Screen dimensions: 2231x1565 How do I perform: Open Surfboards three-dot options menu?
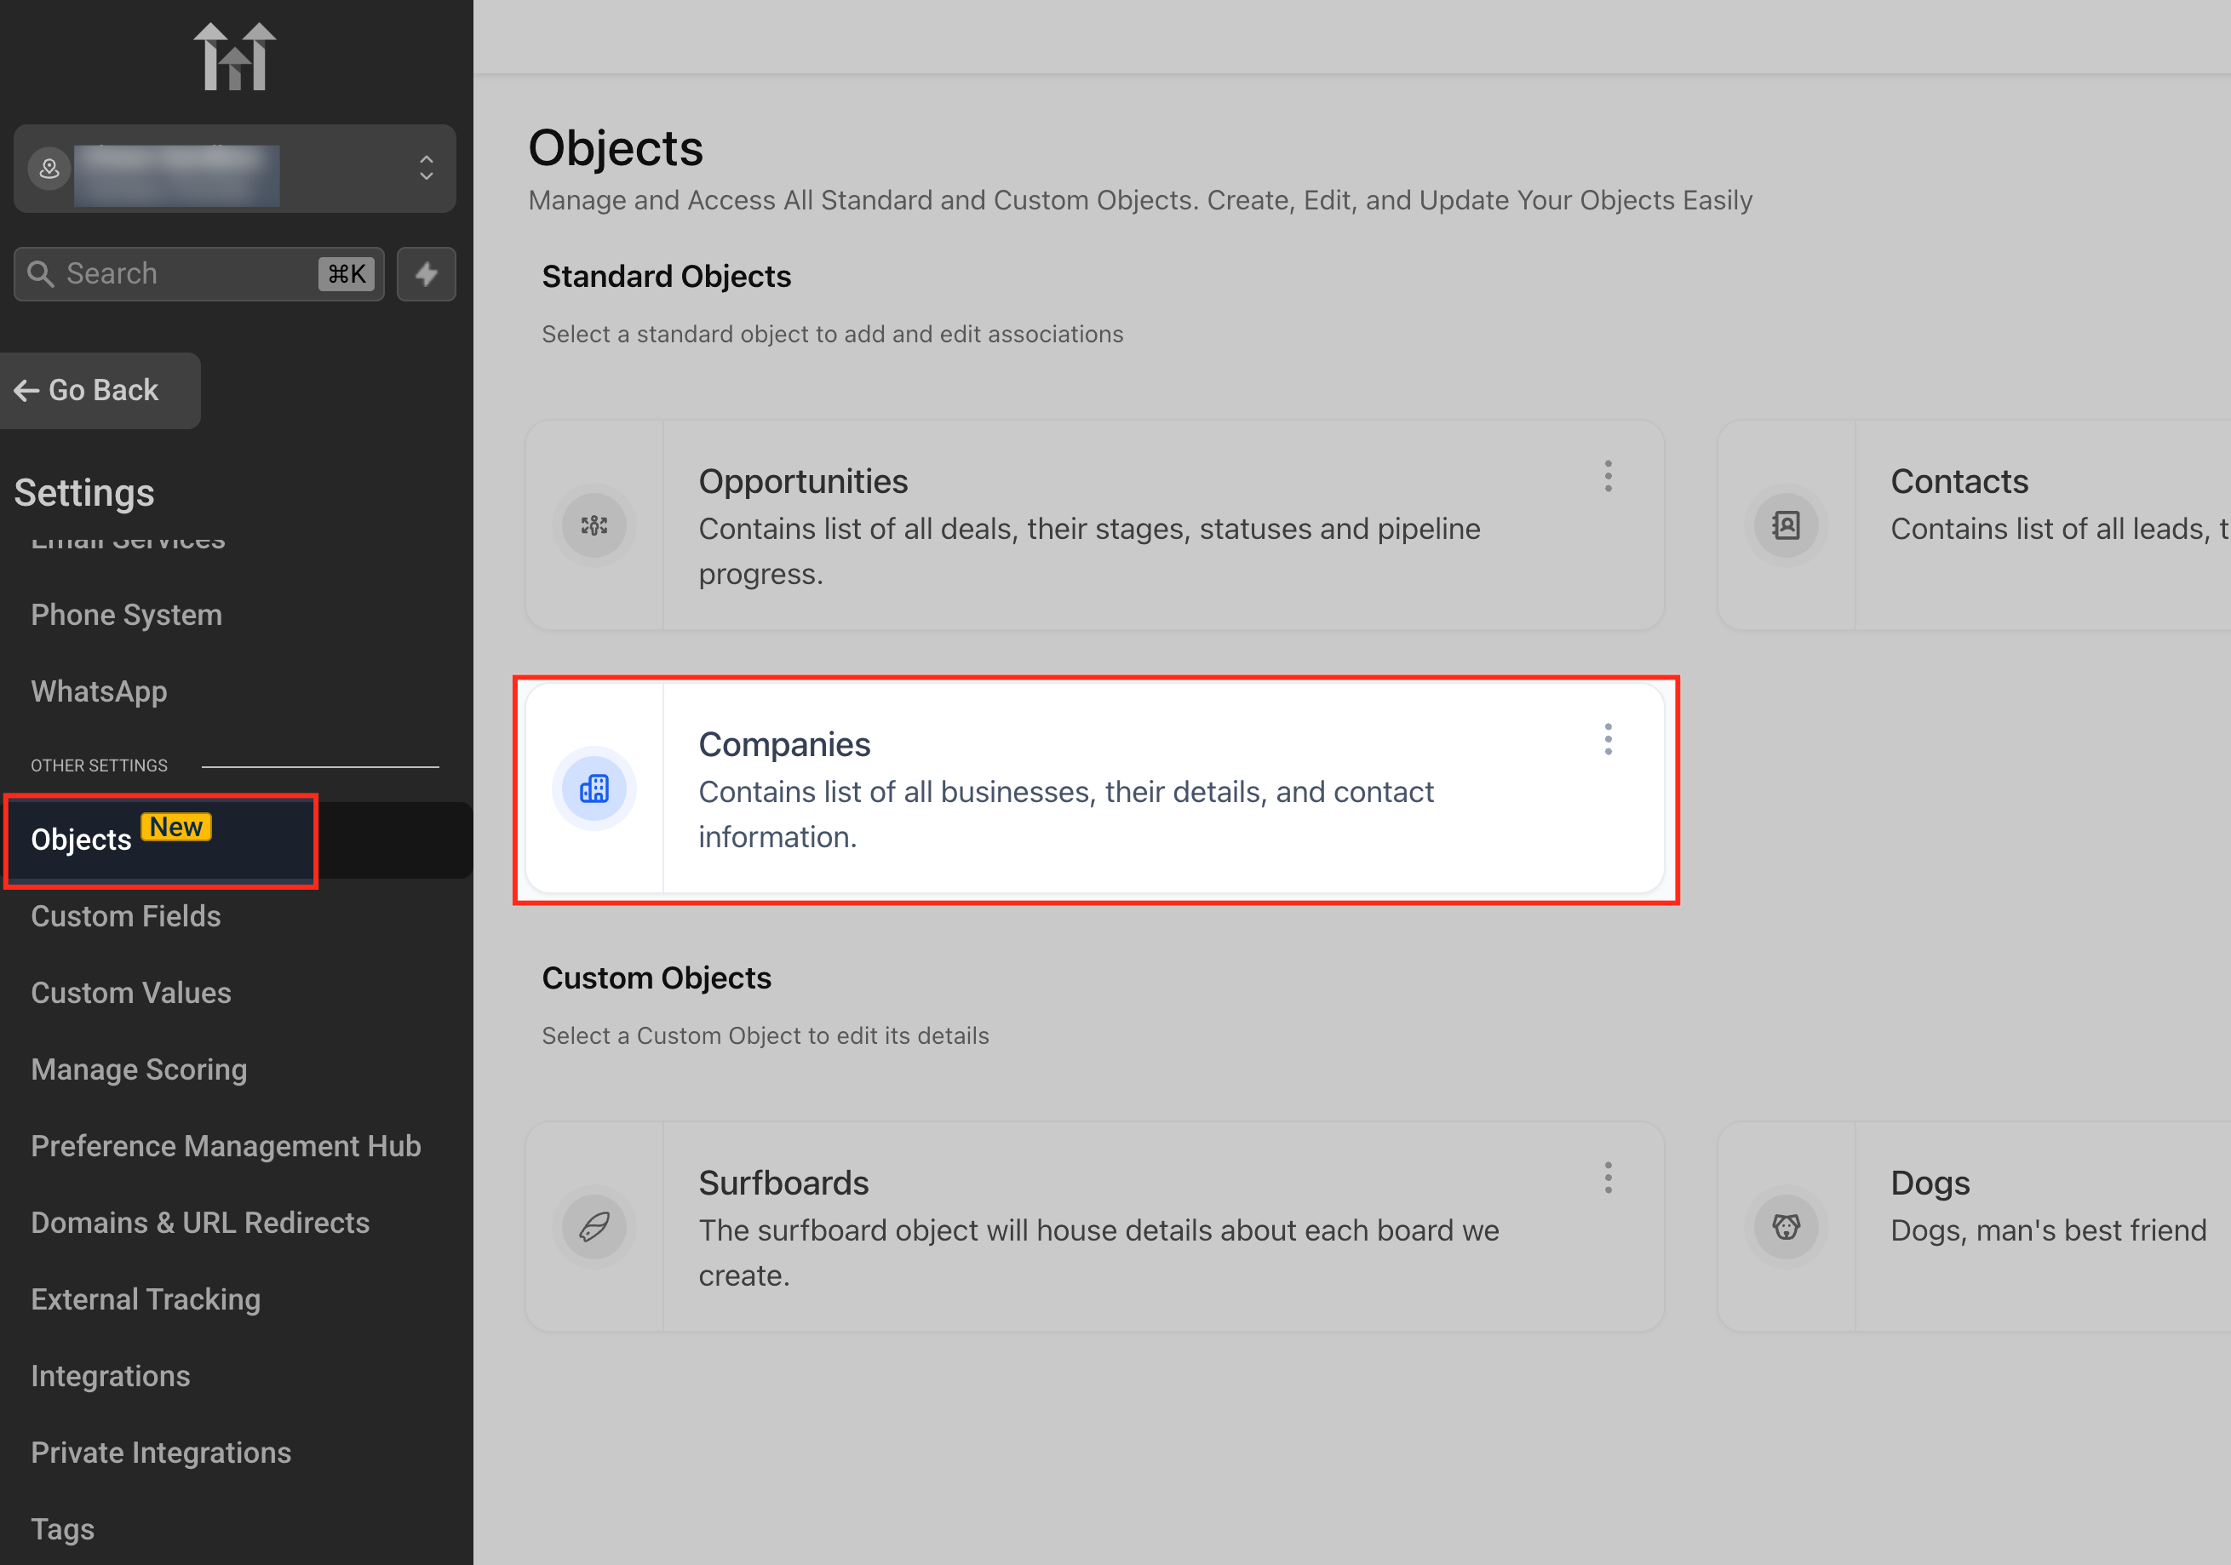pyautogui.click(x=1609, y=1178)
